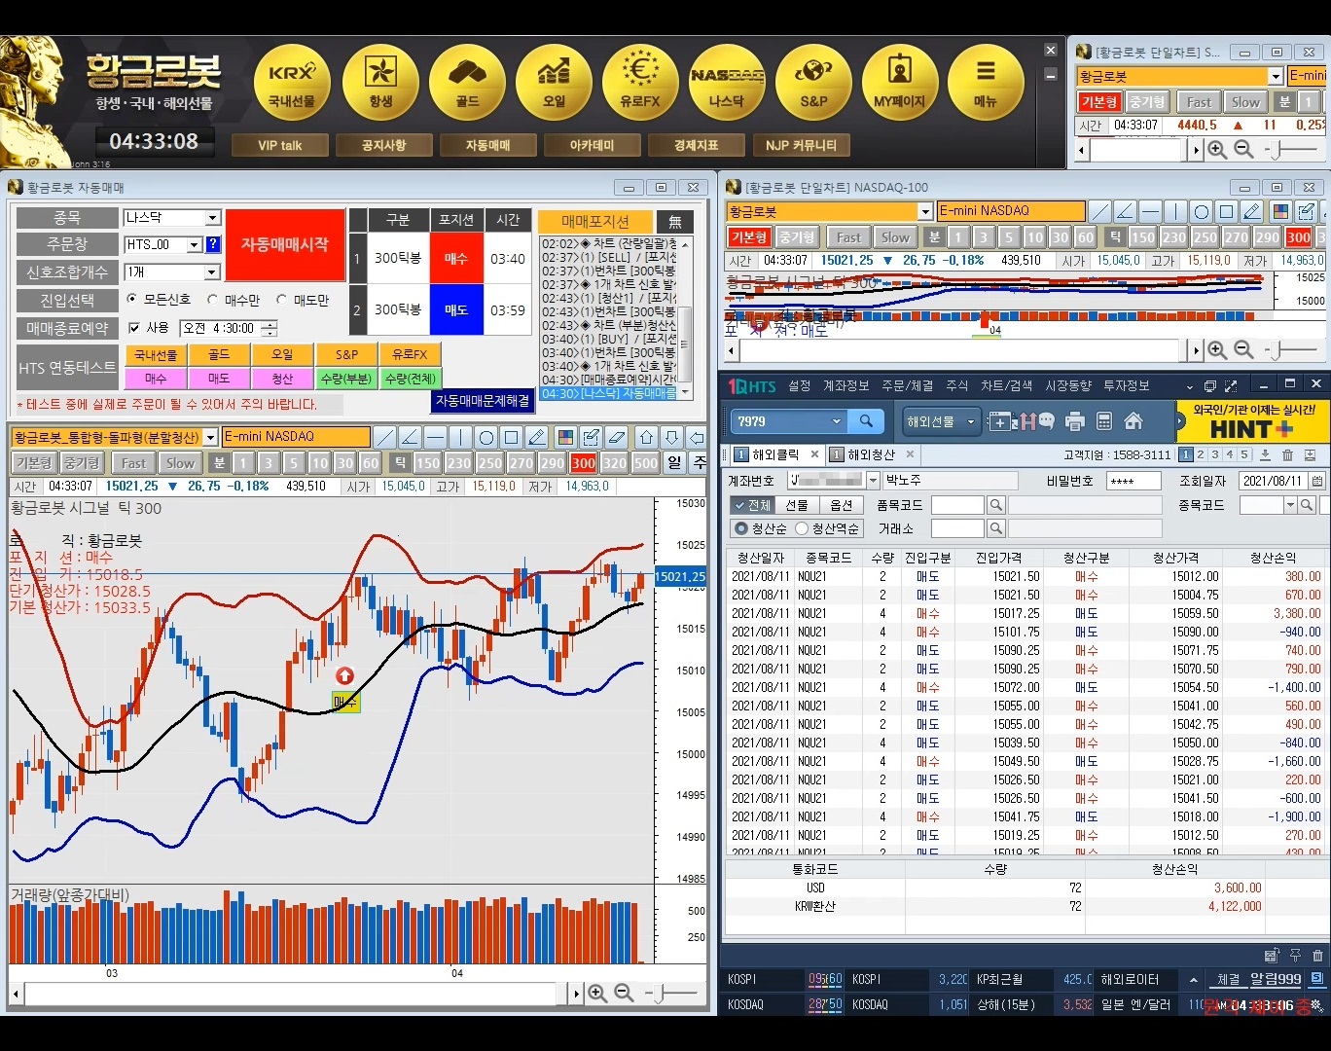Select 모든신호 radio option

coord(132,300)
